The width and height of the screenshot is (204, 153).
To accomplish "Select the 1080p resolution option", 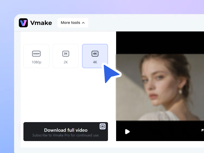I will point(36,56).
